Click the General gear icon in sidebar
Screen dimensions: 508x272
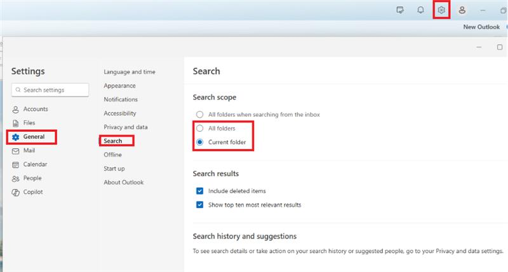point(15,137)
